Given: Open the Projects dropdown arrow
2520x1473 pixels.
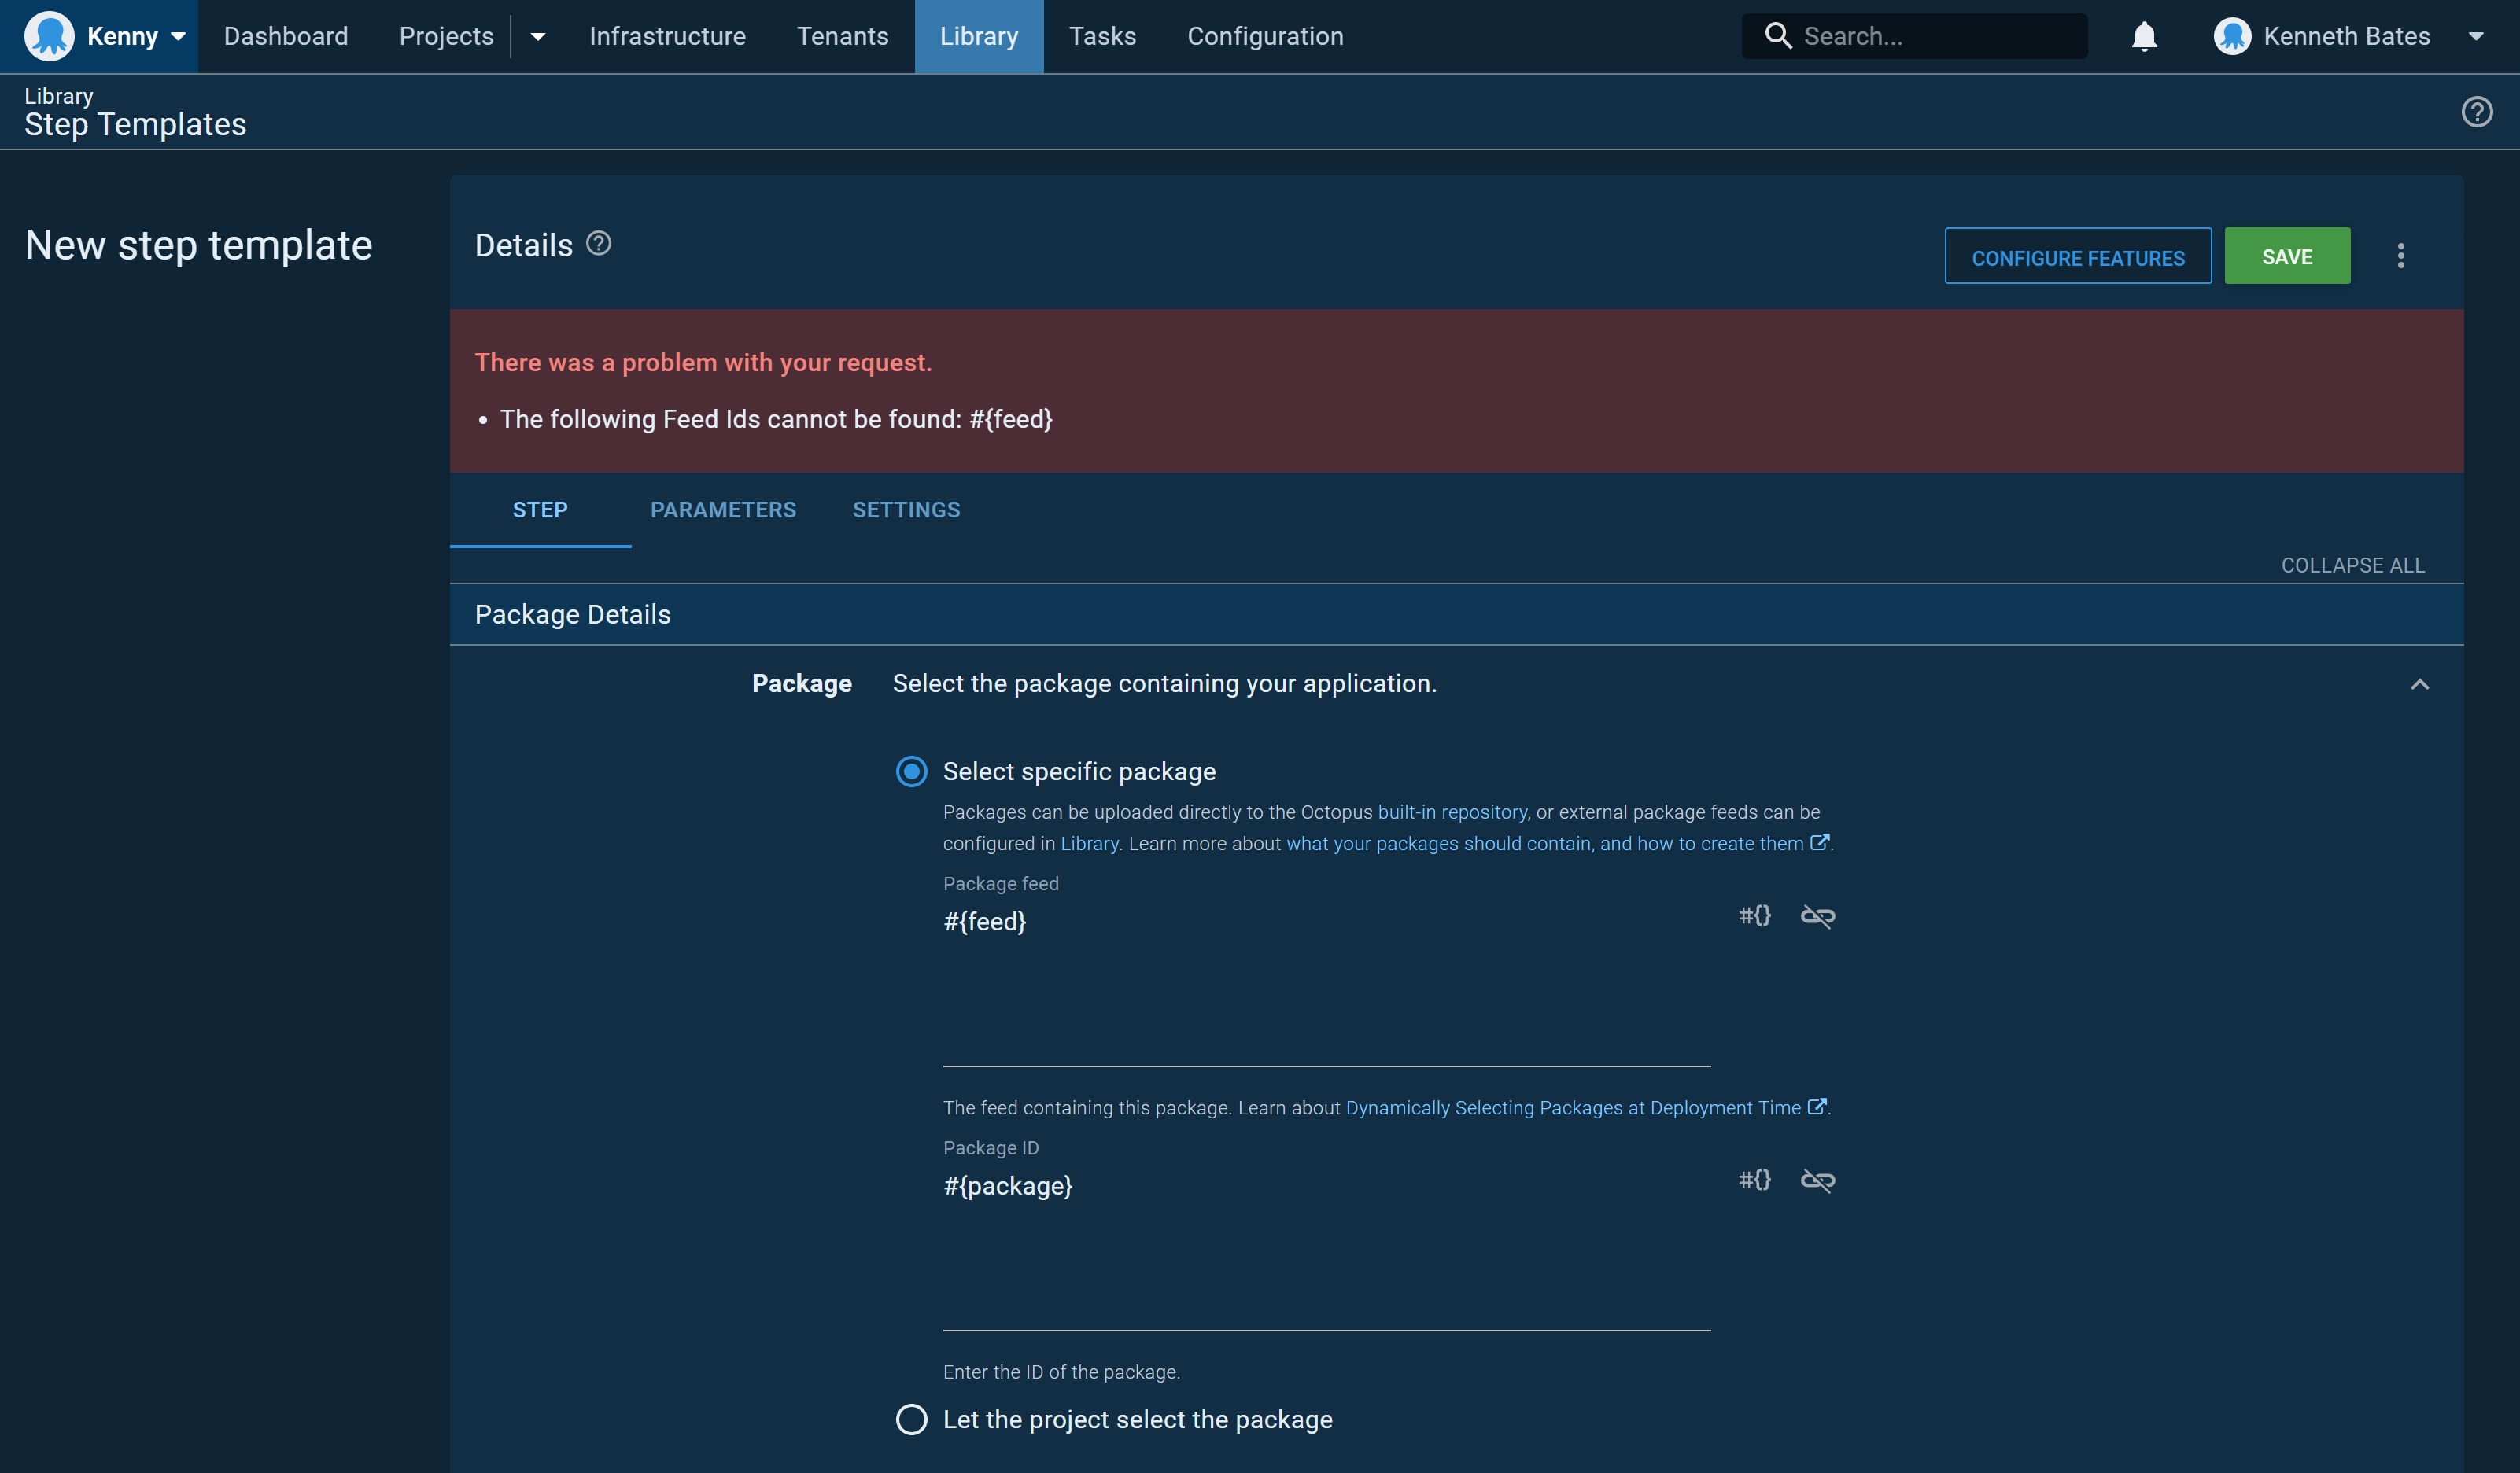Looking at the screenshot, I should [x=538, y=37].
